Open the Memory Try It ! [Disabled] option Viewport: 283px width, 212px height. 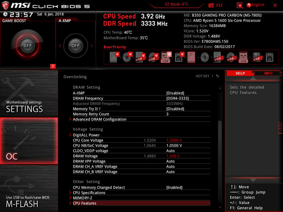pos(175,109)
